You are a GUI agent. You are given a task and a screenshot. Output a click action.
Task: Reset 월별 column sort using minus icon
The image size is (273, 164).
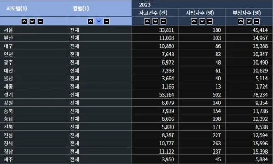point(106,21)
